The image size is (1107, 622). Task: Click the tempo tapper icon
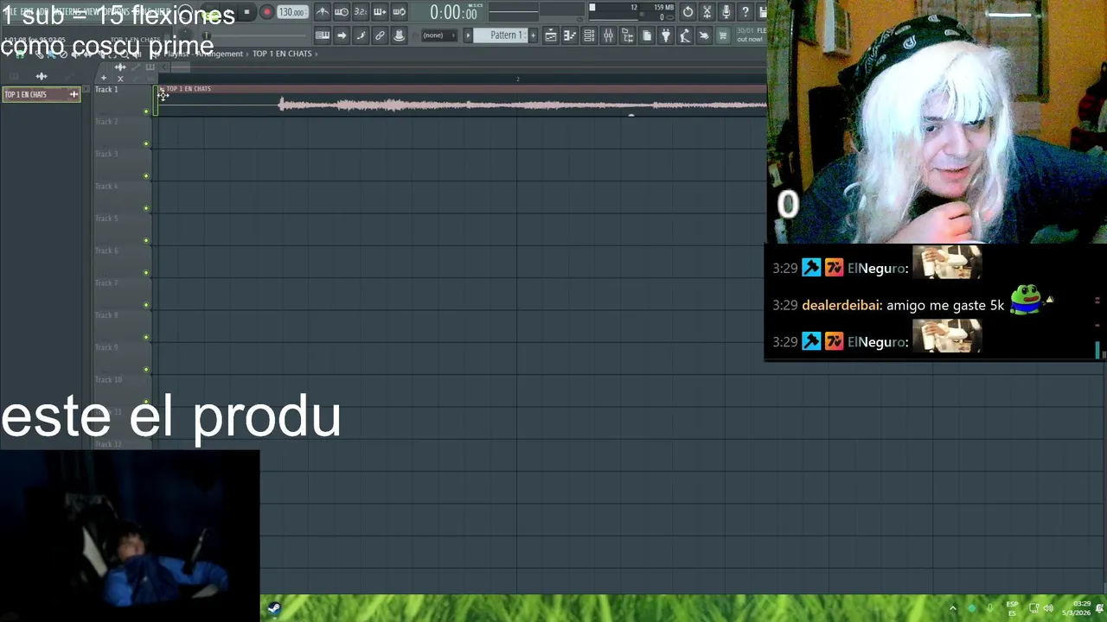685,35
